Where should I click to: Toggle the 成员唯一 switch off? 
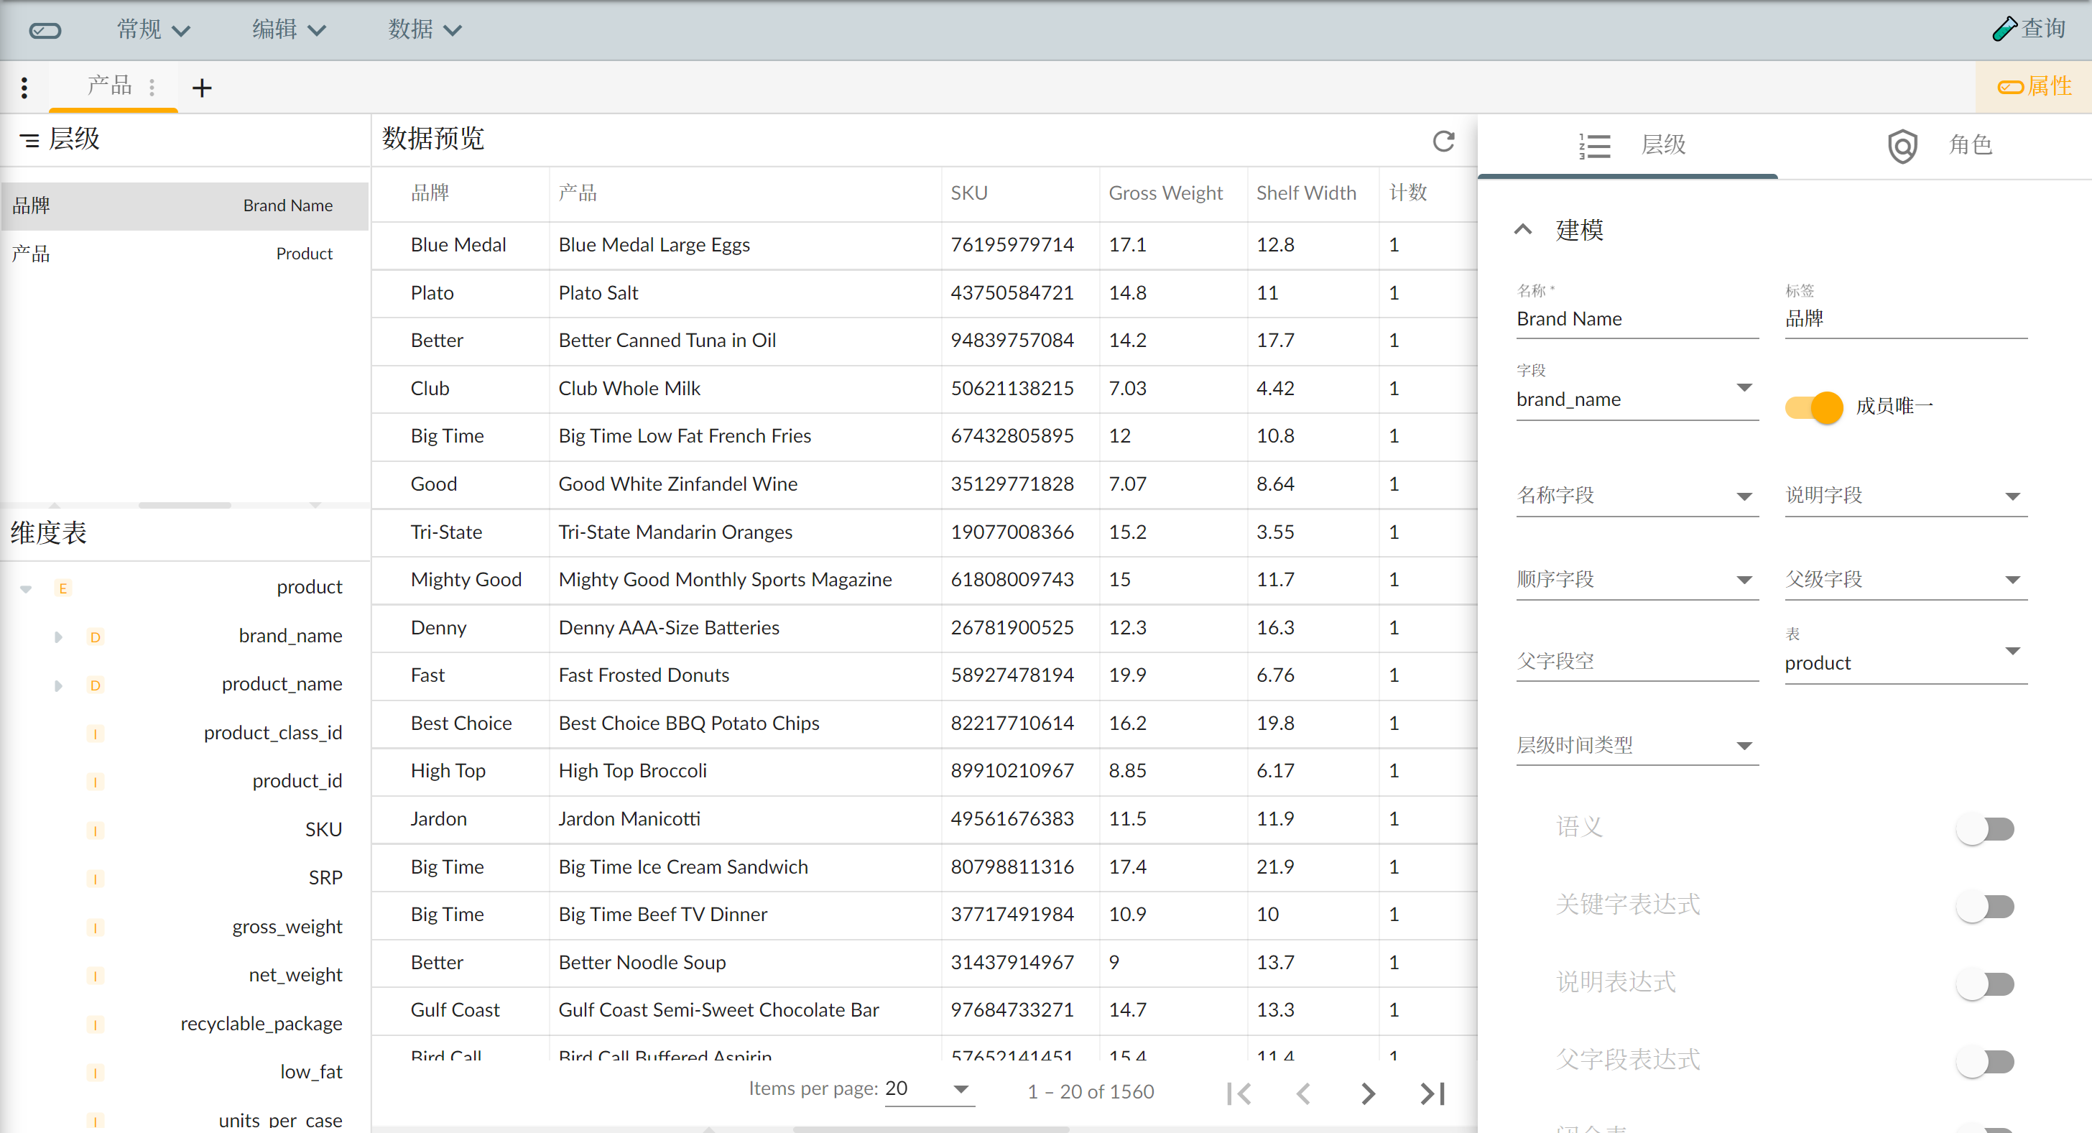(x=1813, y=407)
